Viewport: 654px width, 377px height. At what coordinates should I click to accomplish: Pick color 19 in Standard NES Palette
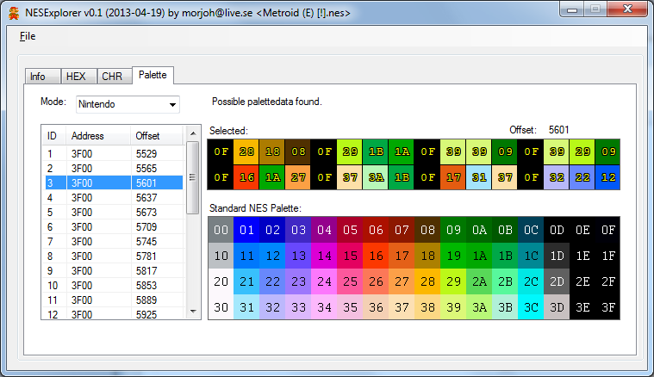pos(453,256)
